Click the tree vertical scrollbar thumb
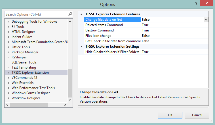Screen dimensions: 215x125 [x=70, y=83]
